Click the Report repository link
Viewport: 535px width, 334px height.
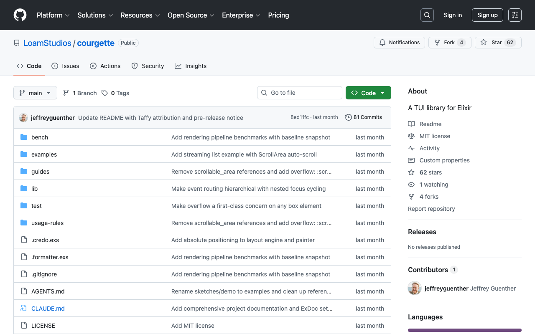coord(431,208)
